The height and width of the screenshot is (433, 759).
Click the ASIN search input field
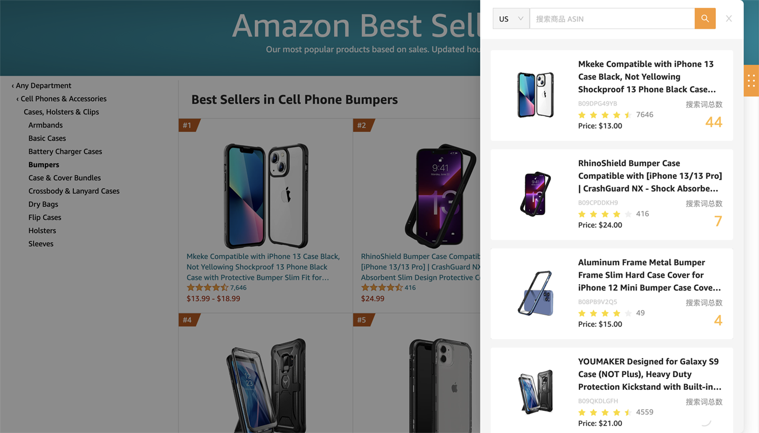click(611, 18)
